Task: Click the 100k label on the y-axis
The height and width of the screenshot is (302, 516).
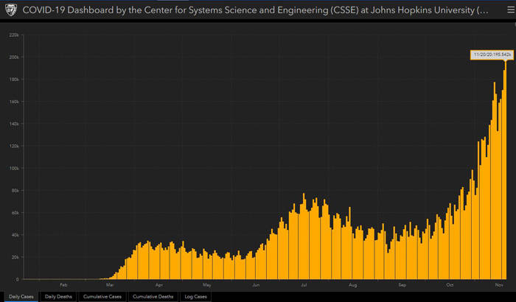Action: coord(13,168)
